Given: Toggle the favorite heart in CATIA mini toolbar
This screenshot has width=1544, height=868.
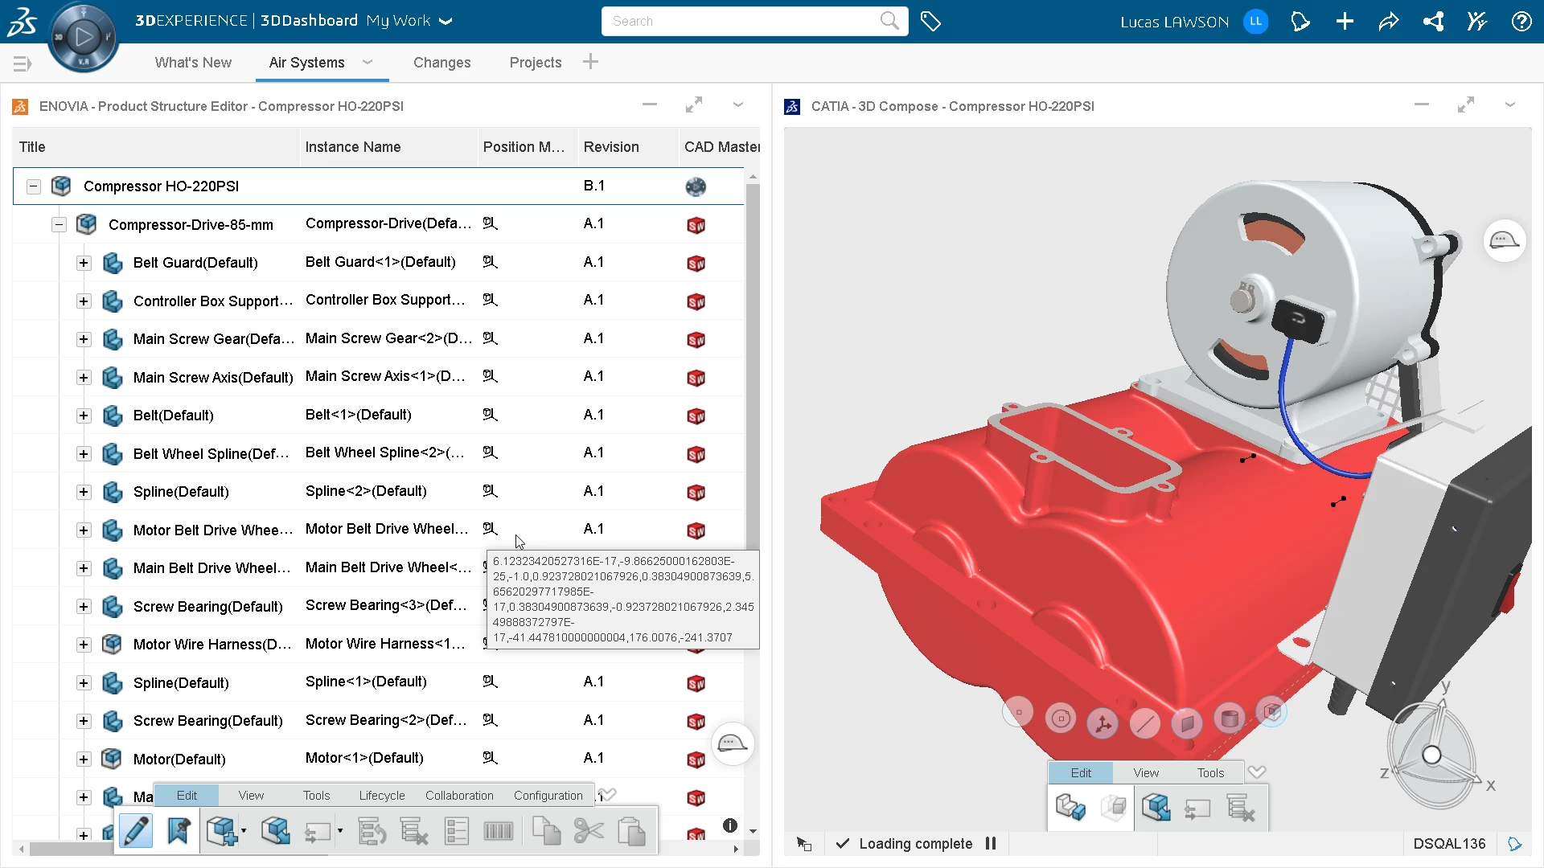Looking at the screenshot, I should click(1258, 772).
